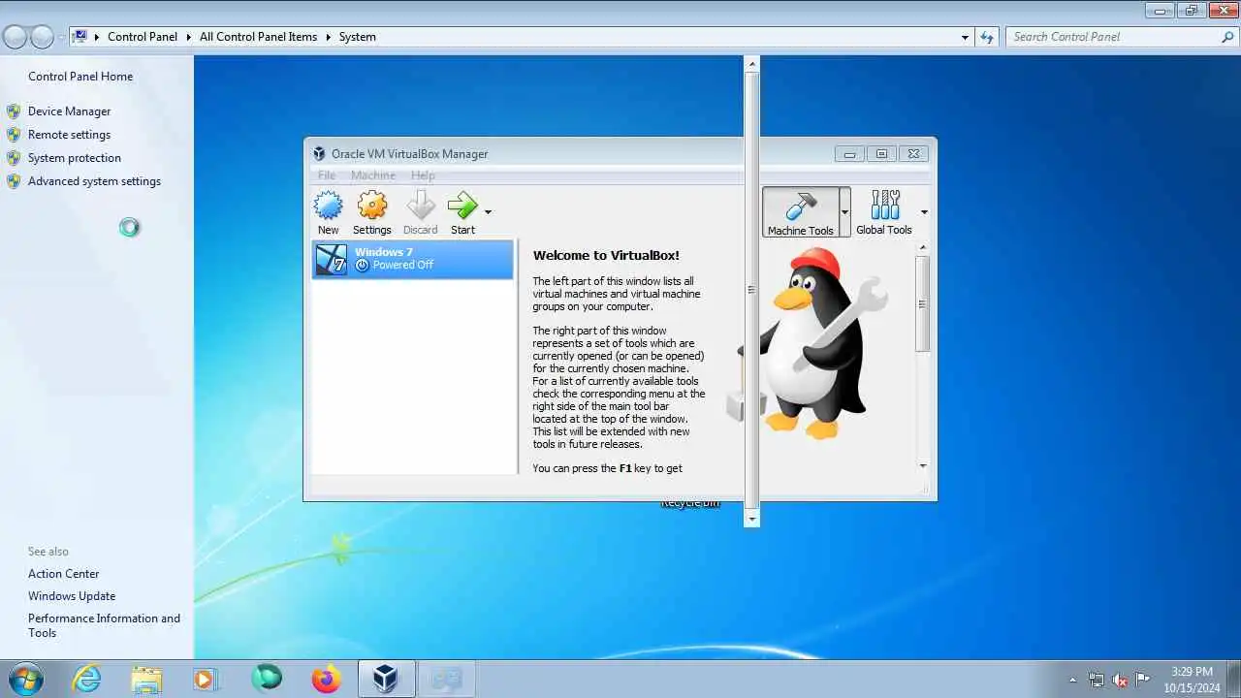This screenshot has height=698, width=1241.
Task: Open Action Center flag in tray
Action: 1143,680
